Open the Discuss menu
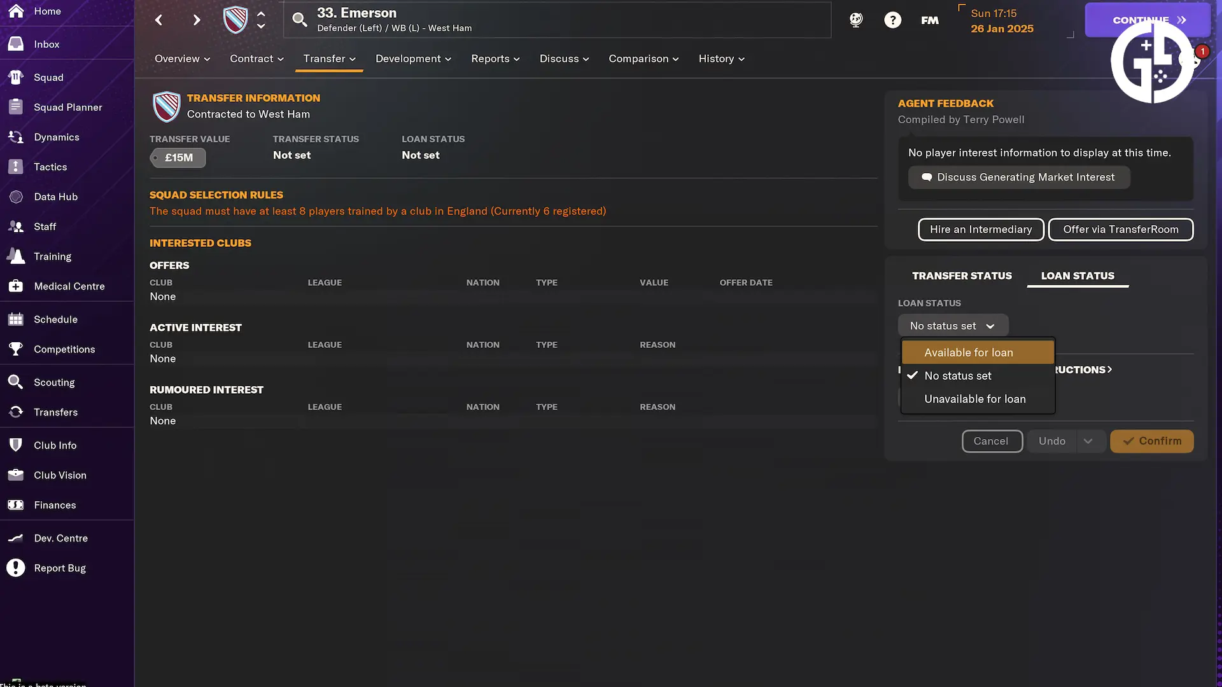Screen dimensions: 1222x687 [x=559, y=59]
